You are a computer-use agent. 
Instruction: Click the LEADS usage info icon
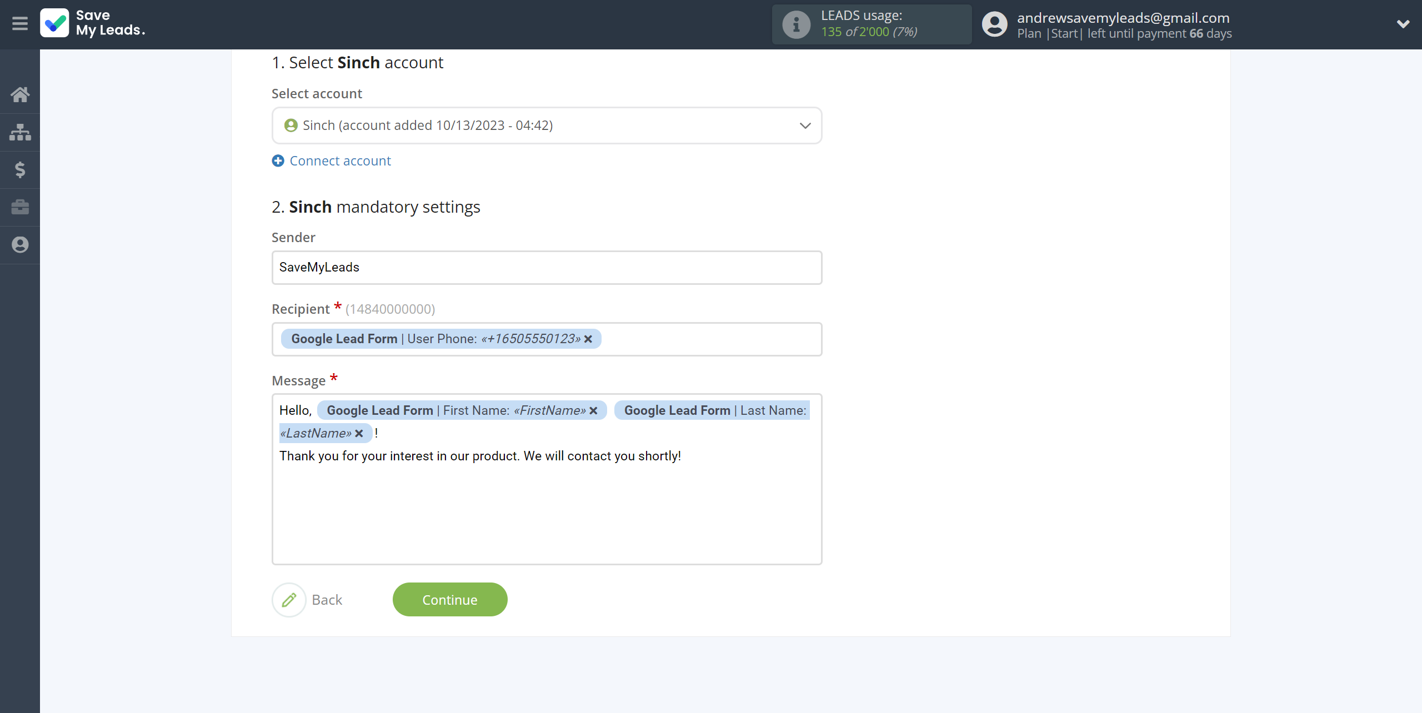point(796,24)
